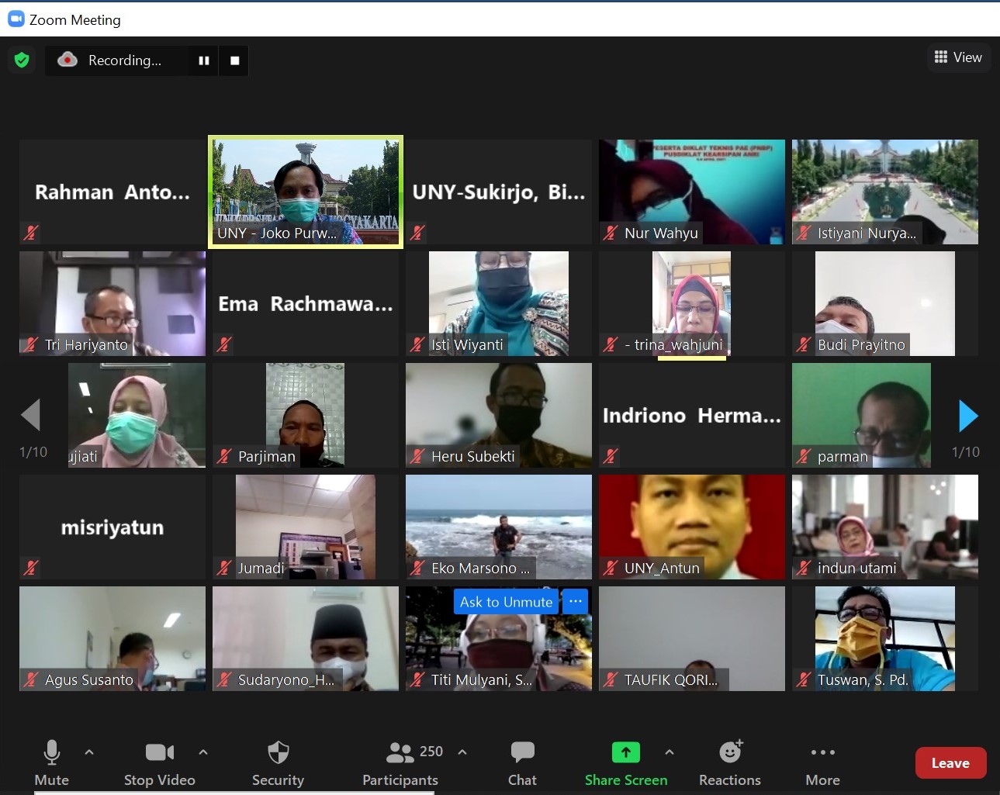Click the green Share Screen icon
Screen dimensions: 1000x795
click(626, 752)
